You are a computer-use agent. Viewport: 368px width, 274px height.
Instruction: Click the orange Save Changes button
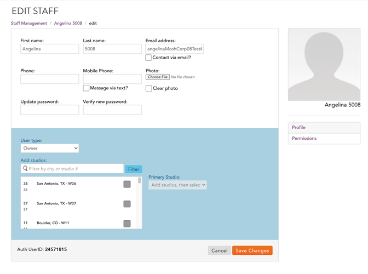point(252,250)
